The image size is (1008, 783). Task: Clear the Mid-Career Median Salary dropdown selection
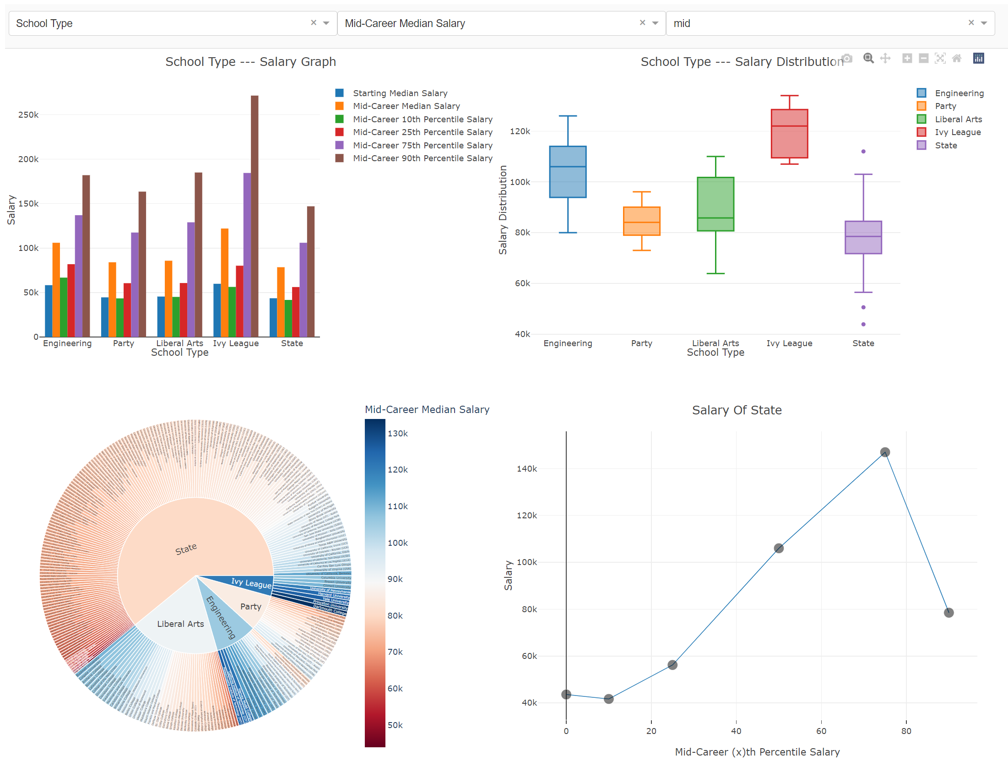(x=642, y=22)
